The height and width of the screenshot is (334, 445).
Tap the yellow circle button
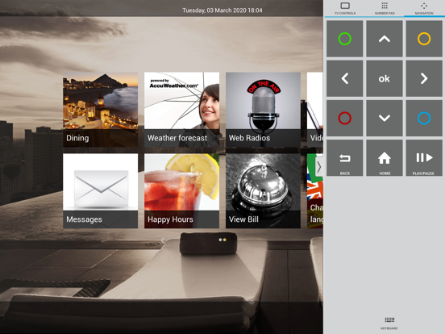[424, 39]
